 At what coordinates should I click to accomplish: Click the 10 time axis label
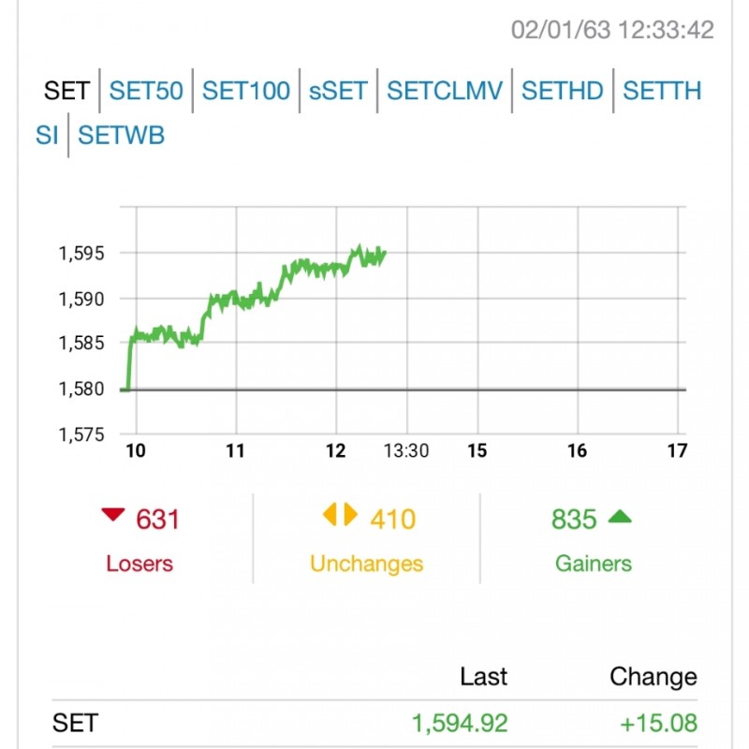click(x=136, y=450)
